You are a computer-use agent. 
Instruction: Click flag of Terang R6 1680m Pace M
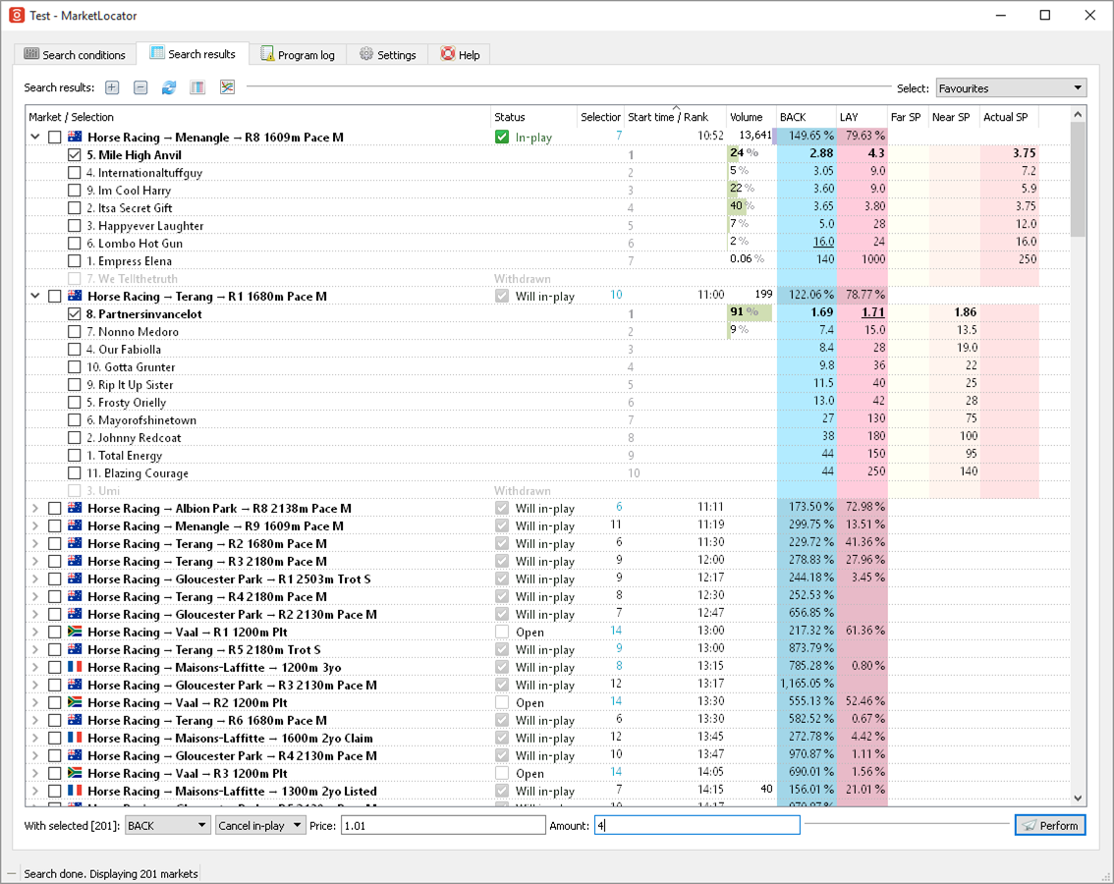pyautogui.click(x=75, y=720)
